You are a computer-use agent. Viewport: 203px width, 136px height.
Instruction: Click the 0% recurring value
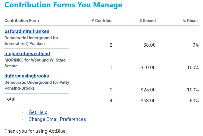point(195,45)
